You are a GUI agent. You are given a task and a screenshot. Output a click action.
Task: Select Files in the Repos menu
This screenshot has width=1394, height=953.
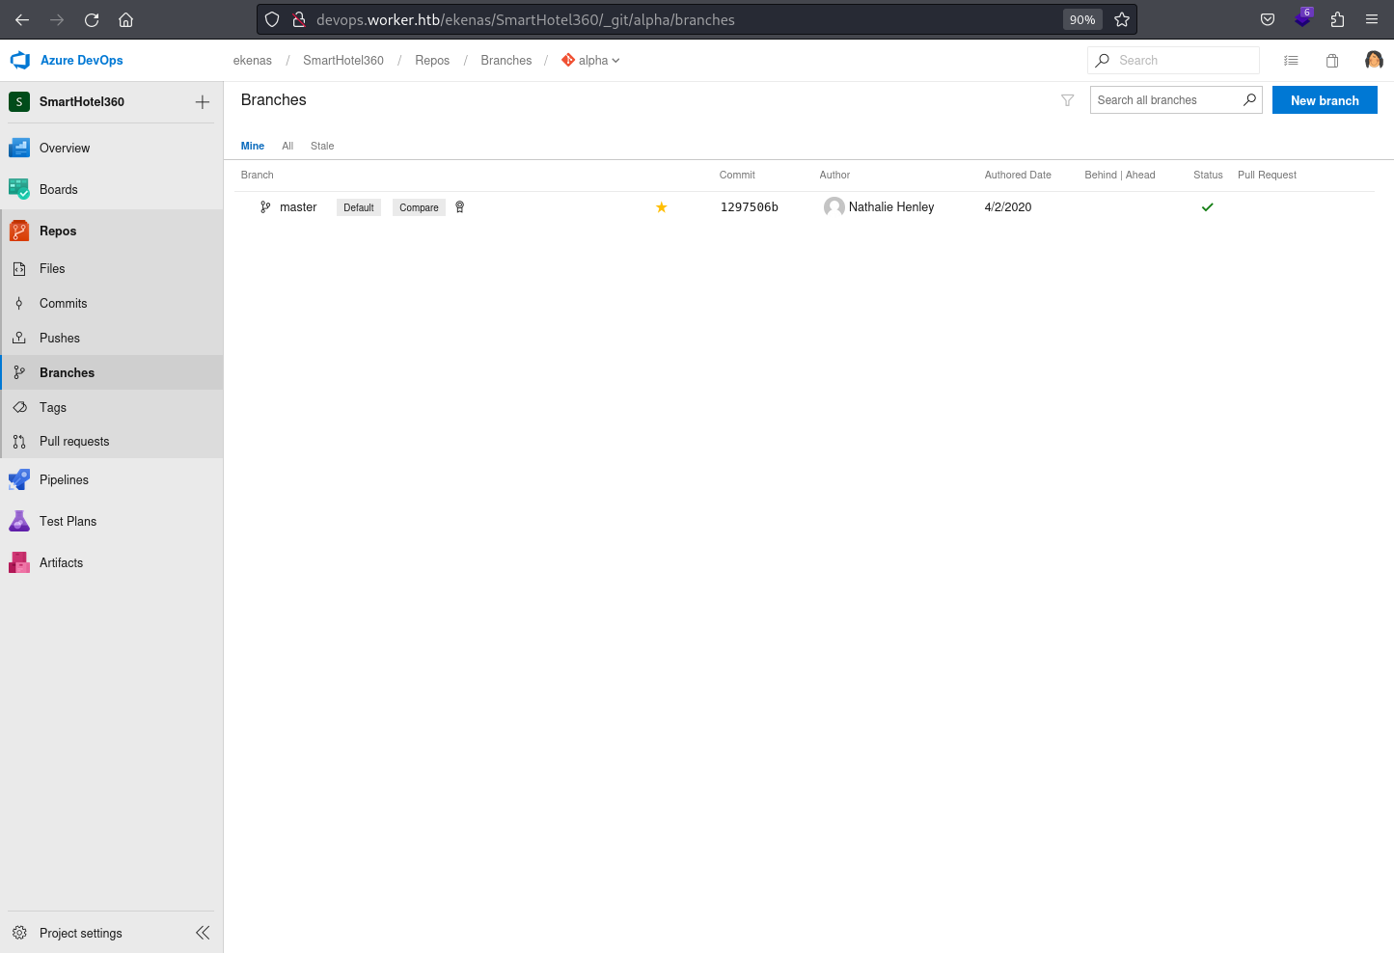click(112, 269)
